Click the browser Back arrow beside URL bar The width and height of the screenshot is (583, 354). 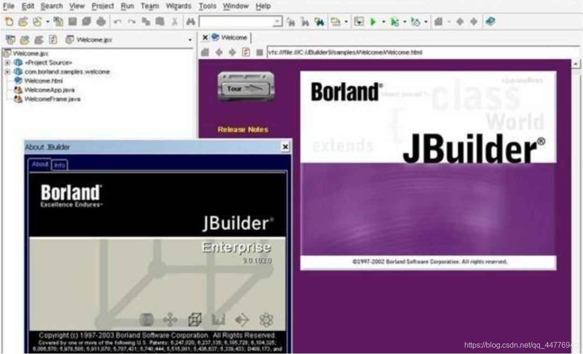tap(219, 53)
